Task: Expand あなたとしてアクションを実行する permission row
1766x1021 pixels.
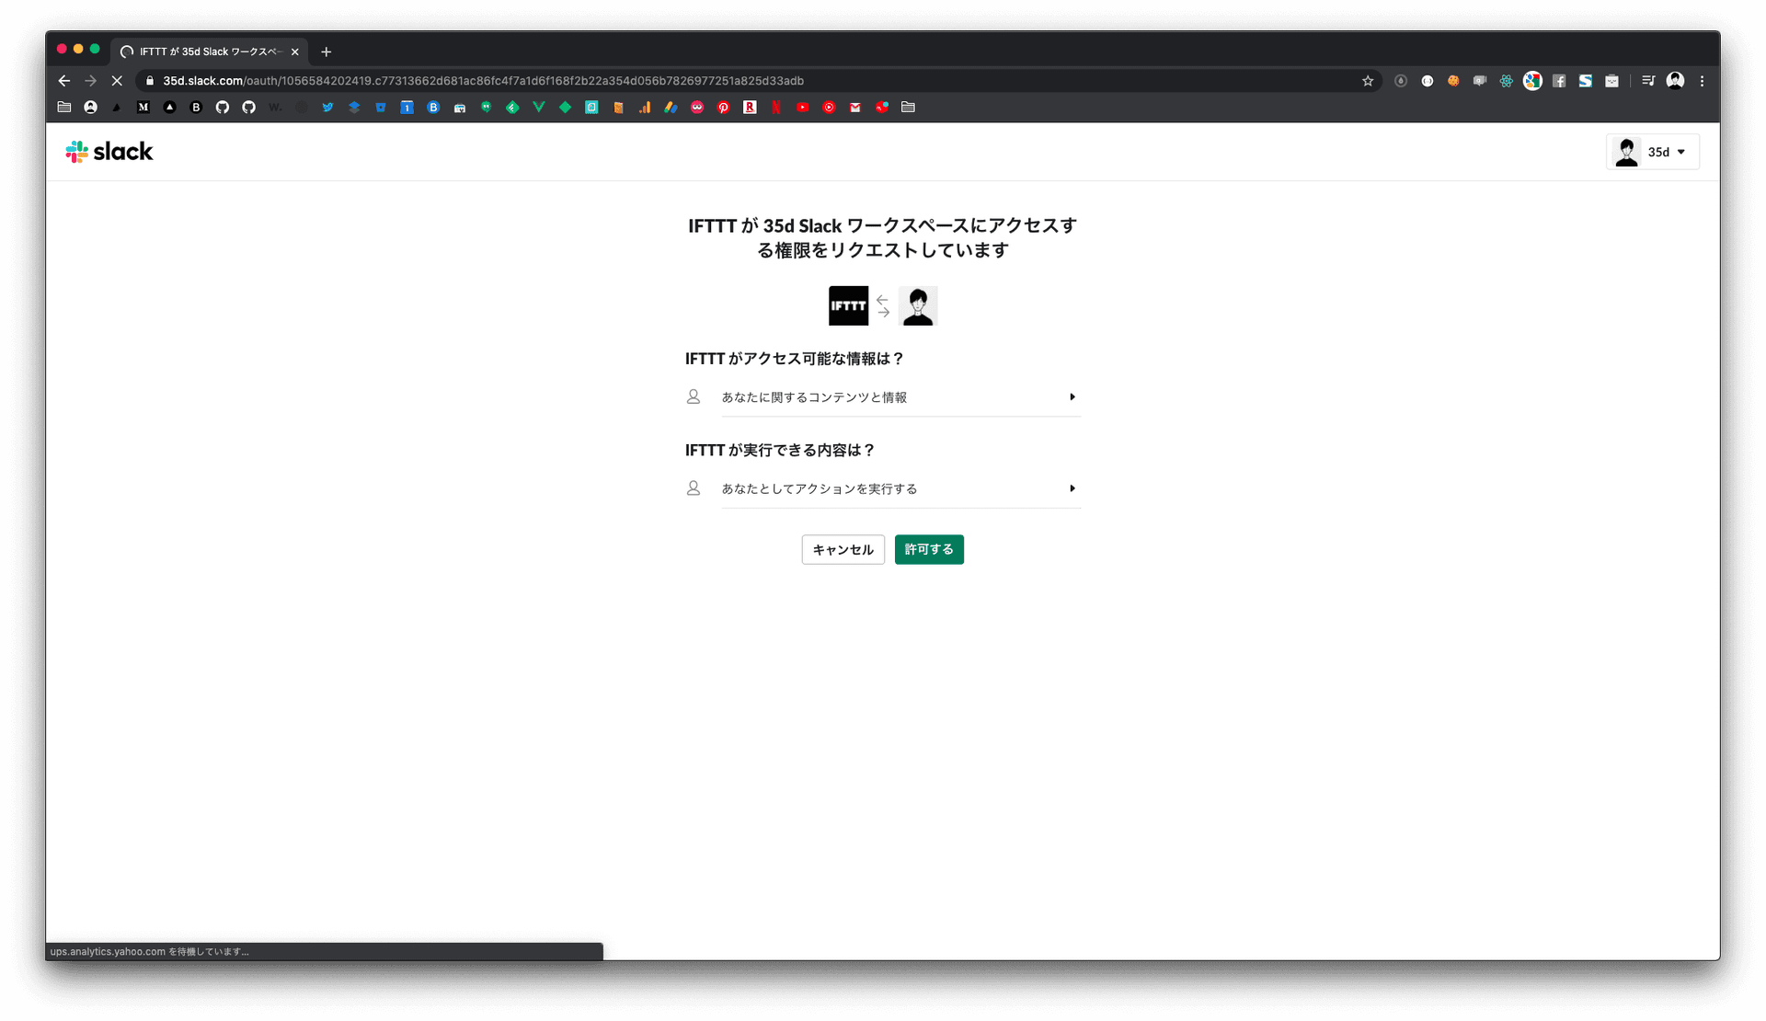Action: point(900,488)
